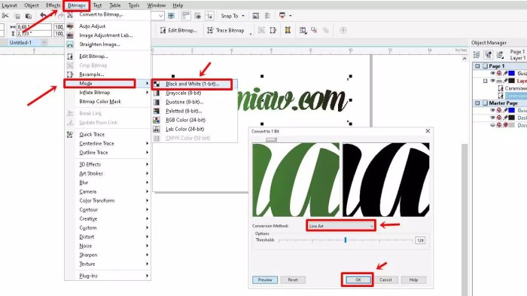Screen dimensions: 527x296
Task: Click the crop bitmap icon after Trace Bitmap
Action: click(x=261, y=30)
